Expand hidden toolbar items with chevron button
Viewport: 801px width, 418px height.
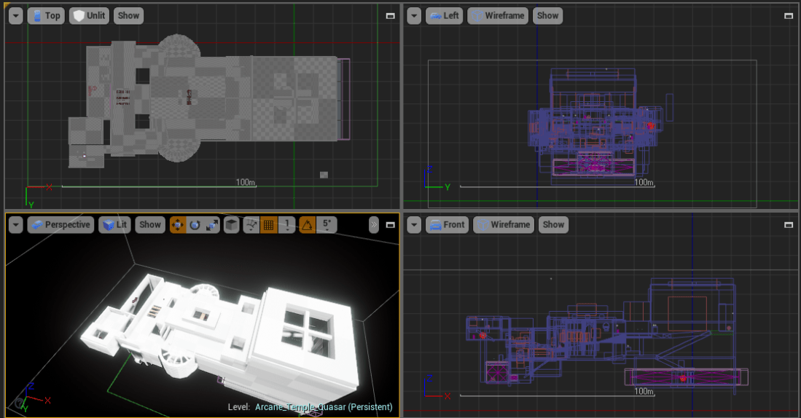tap(374, 224)
